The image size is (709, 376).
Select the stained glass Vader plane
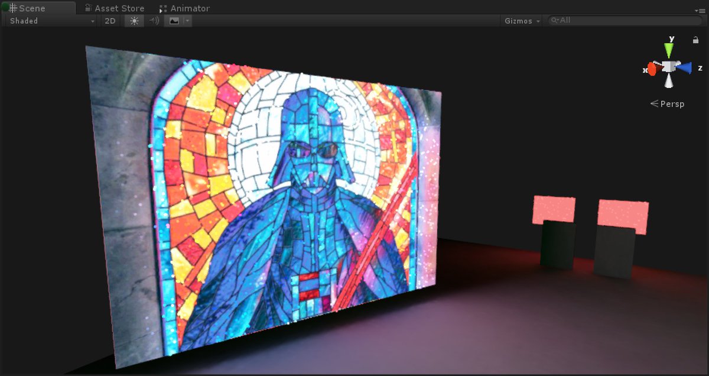(x=266, y=207)
